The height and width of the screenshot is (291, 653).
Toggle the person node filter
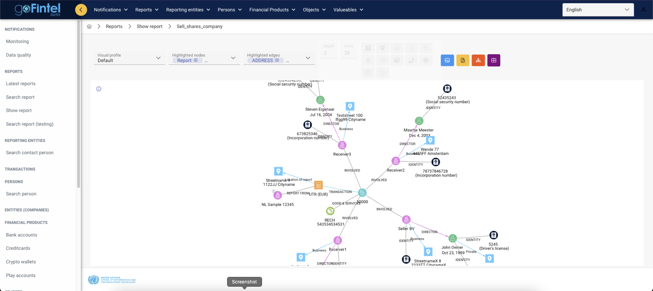click(411, 48)
